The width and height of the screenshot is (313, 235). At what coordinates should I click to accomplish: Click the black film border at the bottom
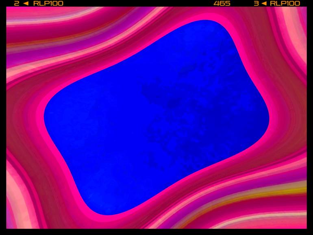tap(156, 232)
